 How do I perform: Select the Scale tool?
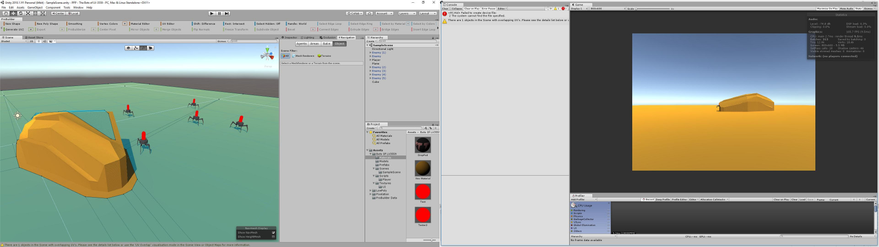pos(28,13)
